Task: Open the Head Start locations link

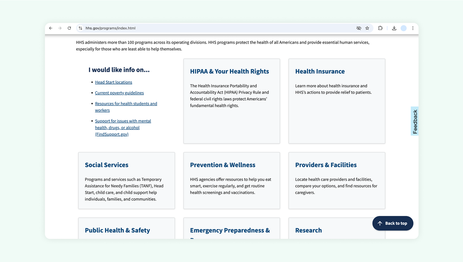Action: pyautogui.click(x=113, y=82)
